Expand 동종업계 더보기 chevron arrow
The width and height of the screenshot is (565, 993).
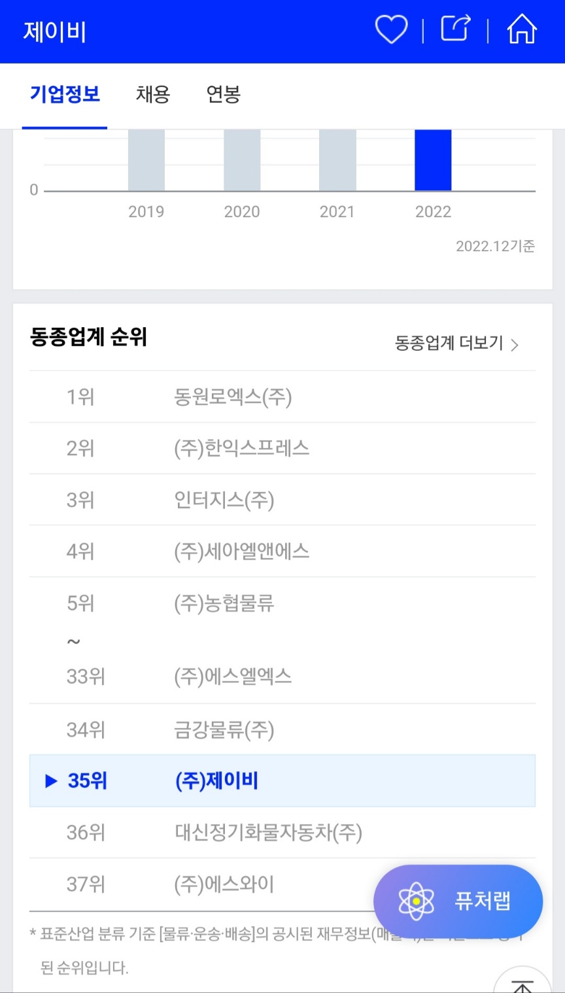pyautogui.click(x=515, y=344)
